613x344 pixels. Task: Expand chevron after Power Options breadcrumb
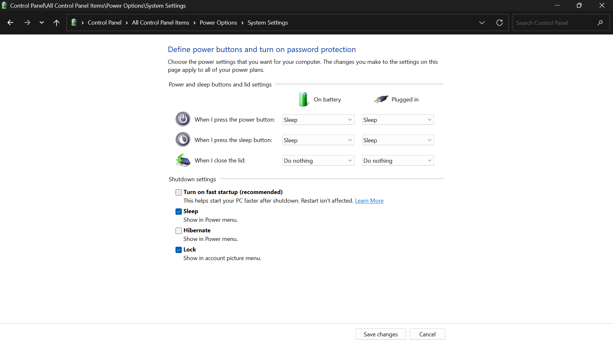(x=243, y=23)
